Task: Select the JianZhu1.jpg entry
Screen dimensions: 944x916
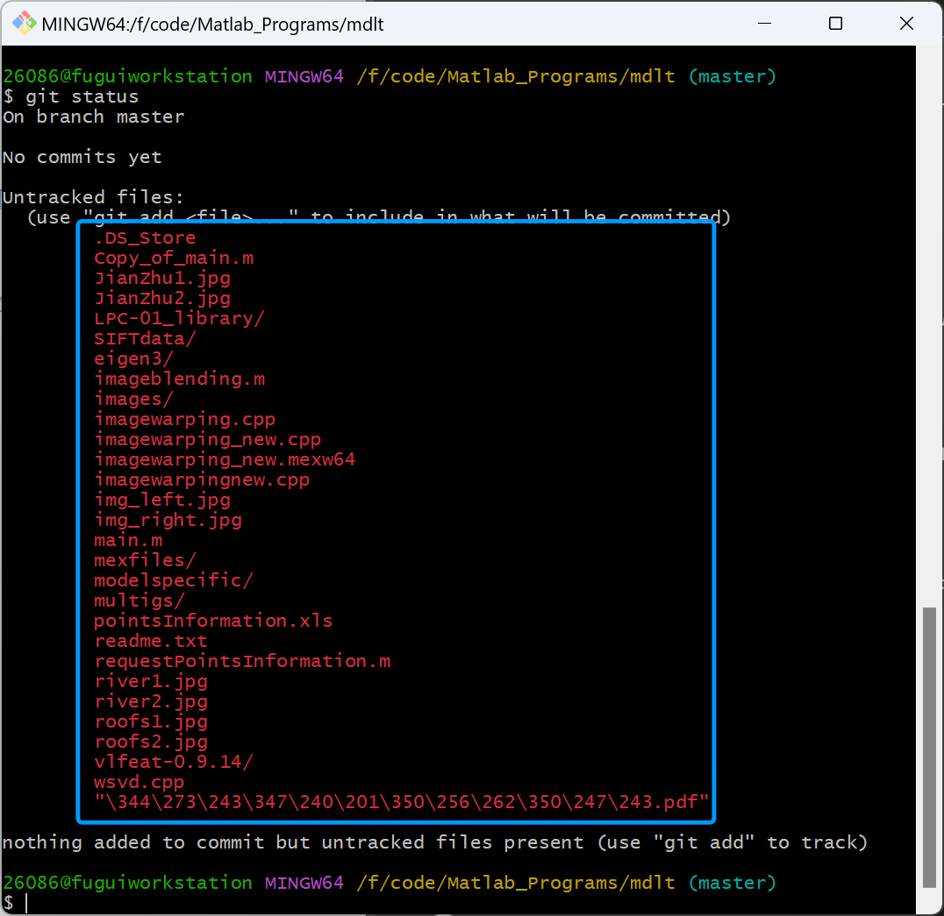Action: 162,278
